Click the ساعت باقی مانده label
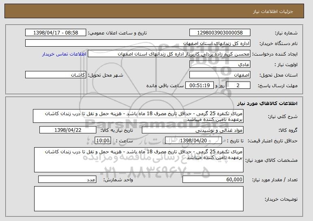313x221 pixels. (165, 86)
